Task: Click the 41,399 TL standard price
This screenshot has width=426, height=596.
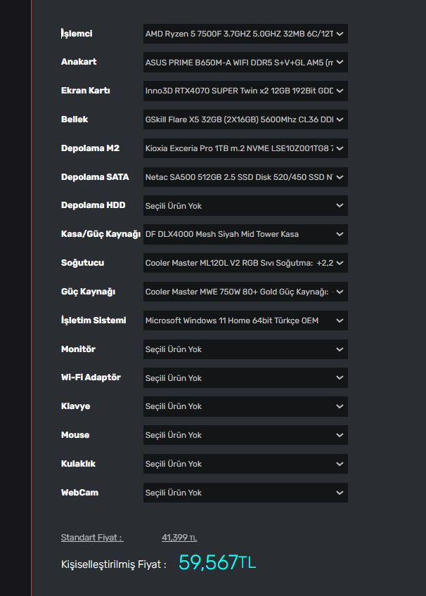Action: coord(179,538)
